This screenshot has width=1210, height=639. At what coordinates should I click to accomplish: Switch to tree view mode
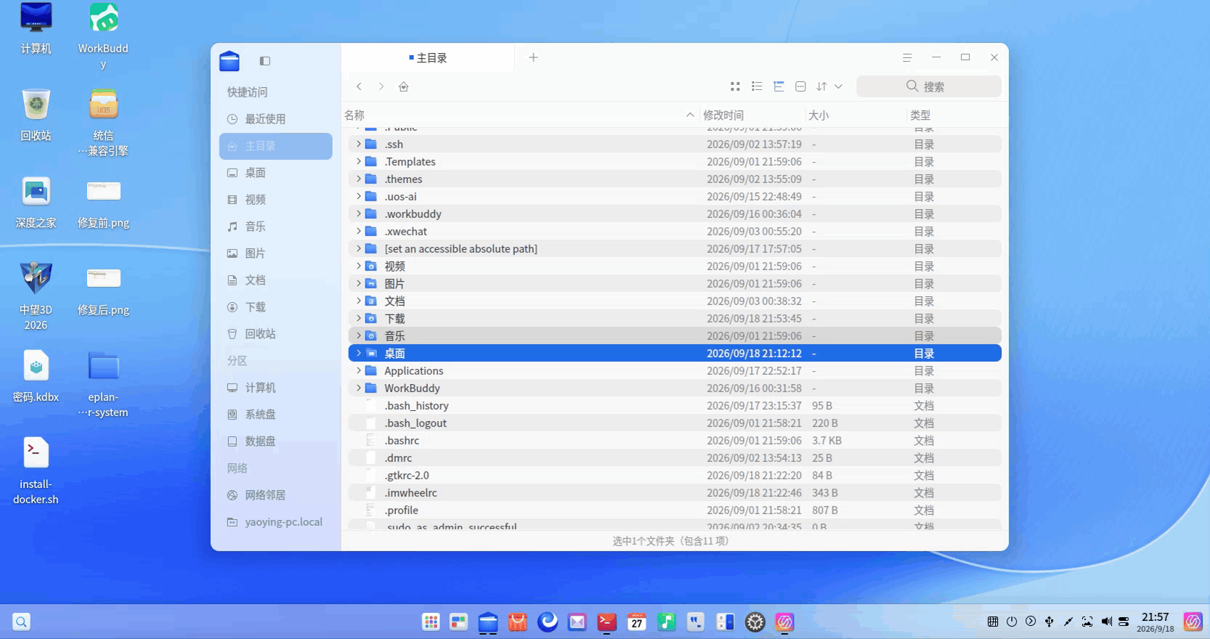[x=779, y=86]
